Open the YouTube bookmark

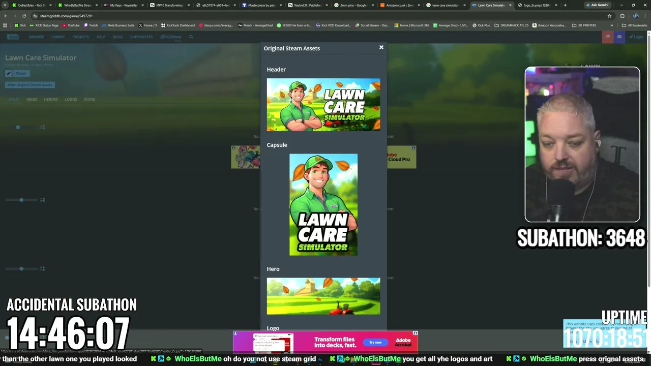click(x=71, y=25)
